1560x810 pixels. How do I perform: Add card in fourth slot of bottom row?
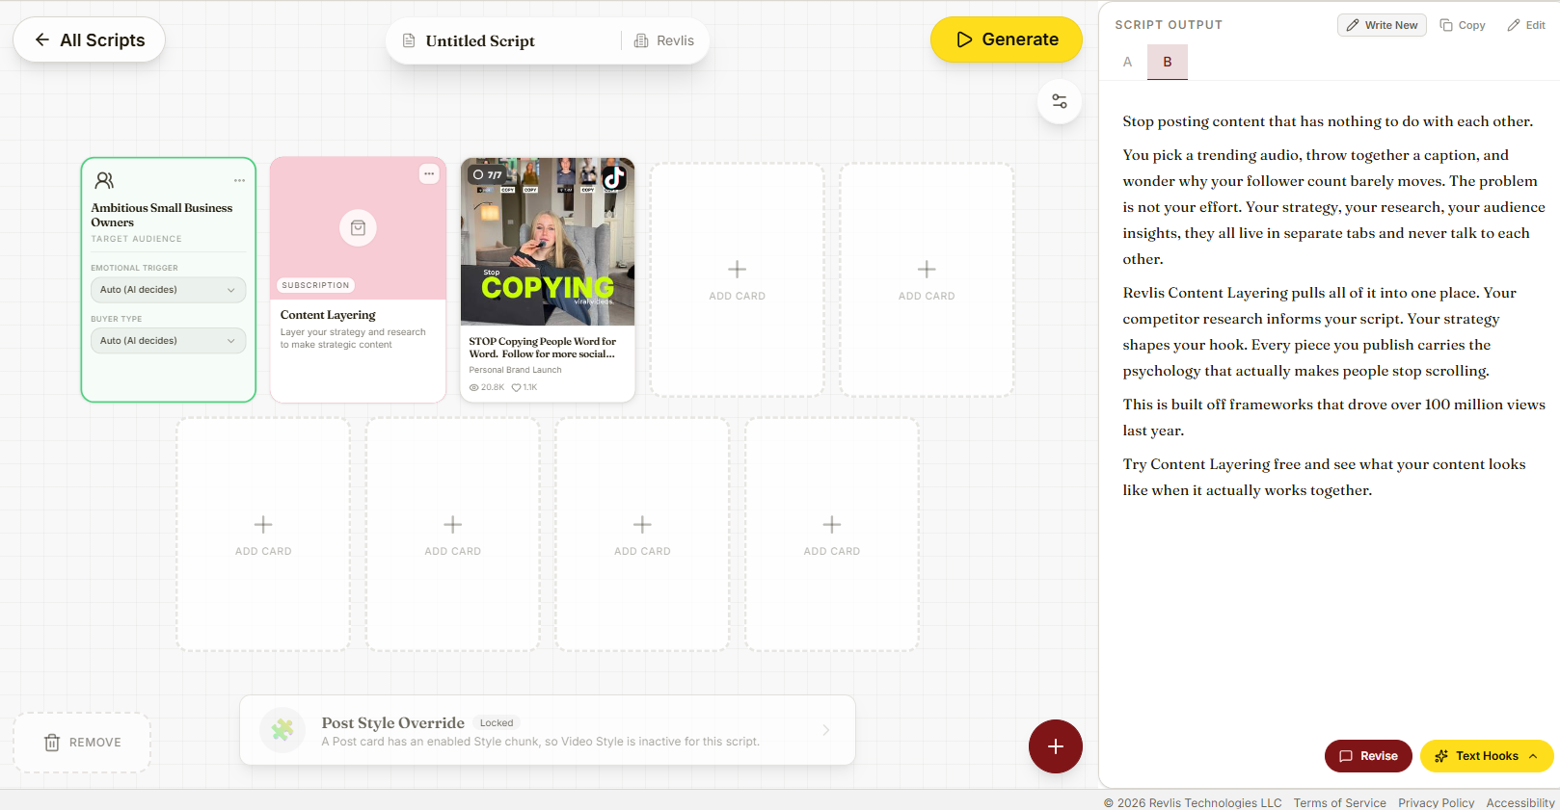pyautogui.click(x=832, y=535)
